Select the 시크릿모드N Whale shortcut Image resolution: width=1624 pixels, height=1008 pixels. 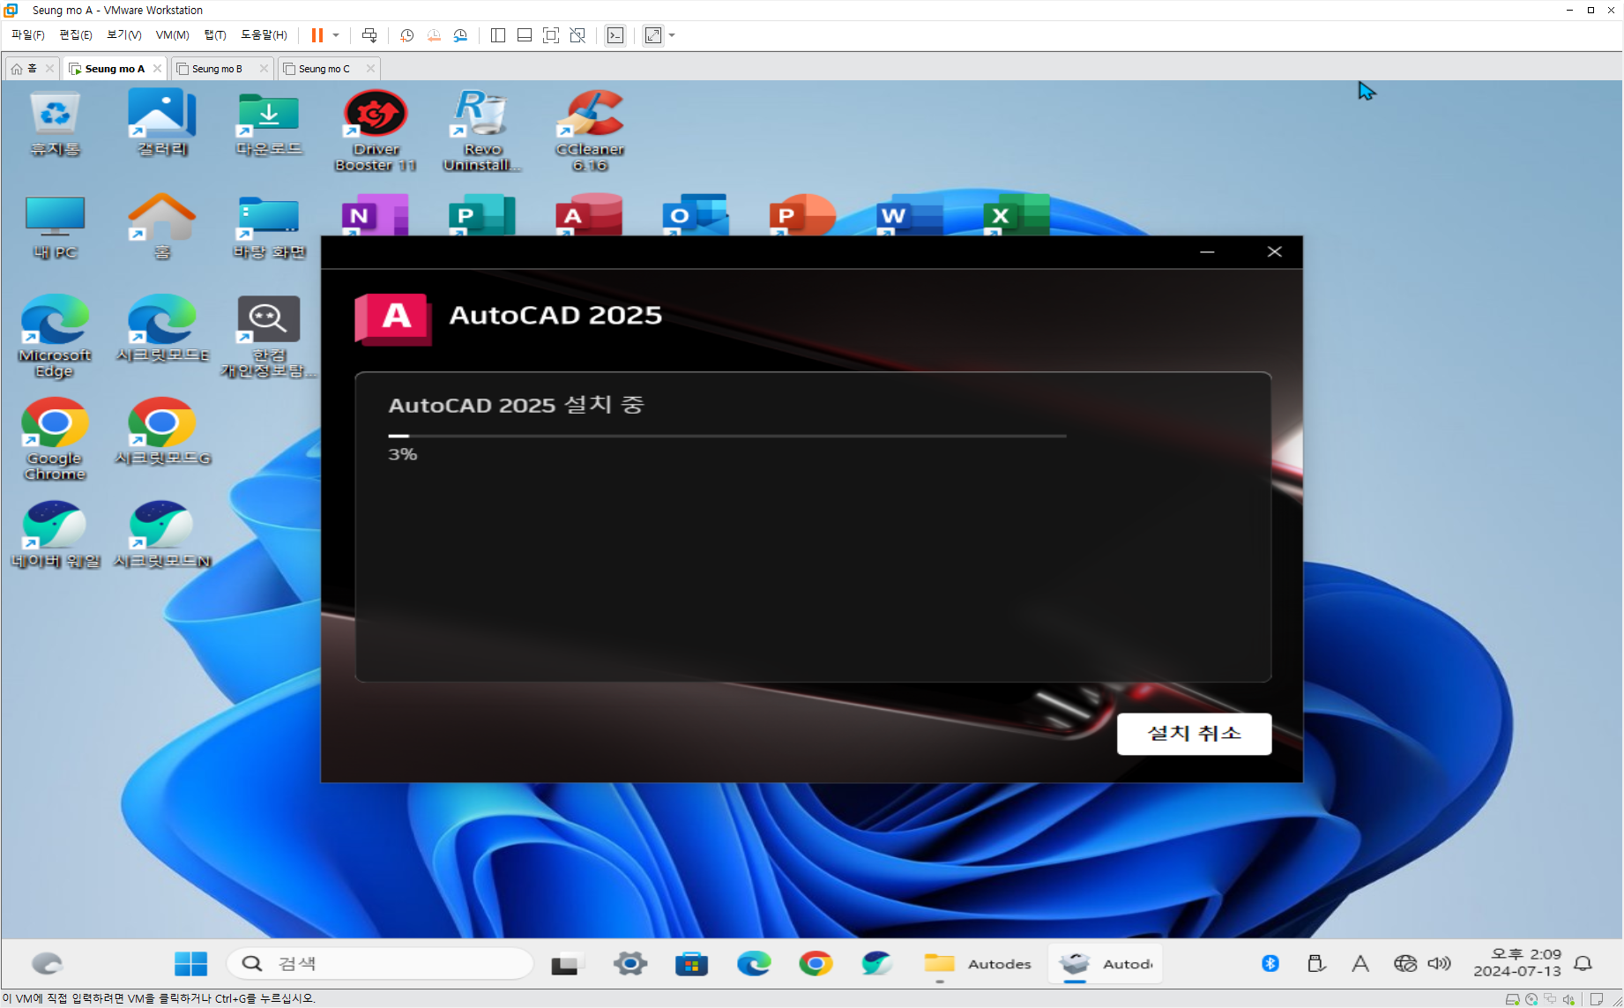162,535
